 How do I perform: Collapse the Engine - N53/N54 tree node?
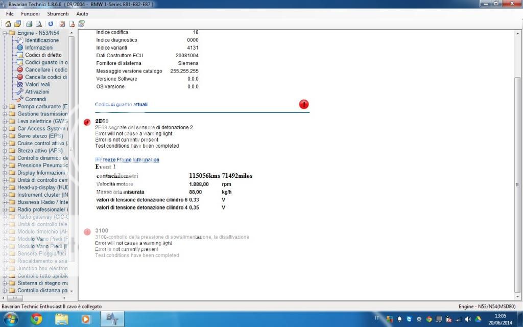tap(5, 33)
